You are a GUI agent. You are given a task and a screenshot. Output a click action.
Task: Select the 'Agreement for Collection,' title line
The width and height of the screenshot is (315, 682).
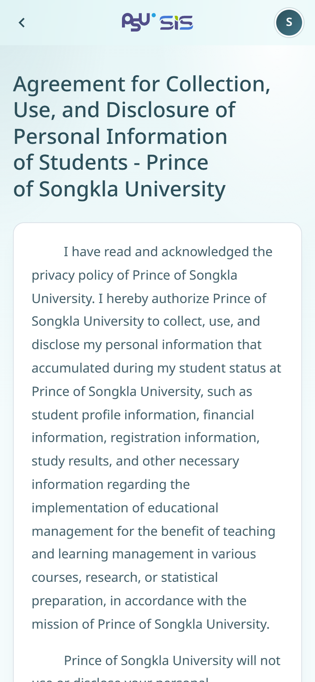142,84
